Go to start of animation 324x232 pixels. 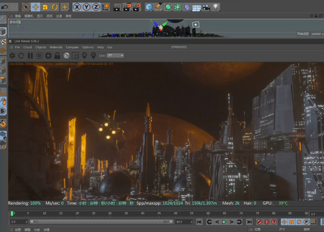[x=199, y=222]
